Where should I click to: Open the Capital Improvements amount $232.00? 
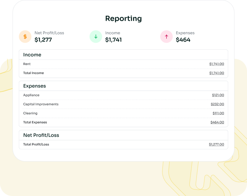click(218, 104)
